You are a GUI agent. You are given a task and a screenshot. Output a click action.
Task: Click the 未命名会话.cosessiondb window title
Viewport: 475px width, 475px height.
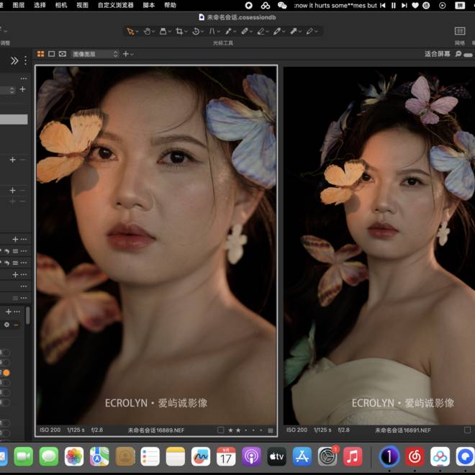[241, 17]
